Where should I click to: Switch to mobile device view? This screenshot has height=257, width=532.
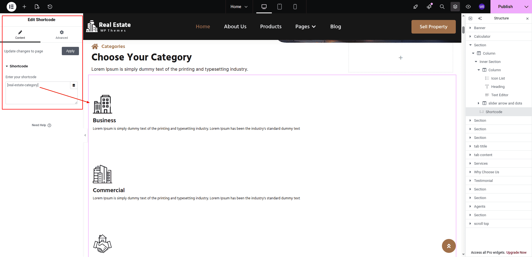click(295, 7)
